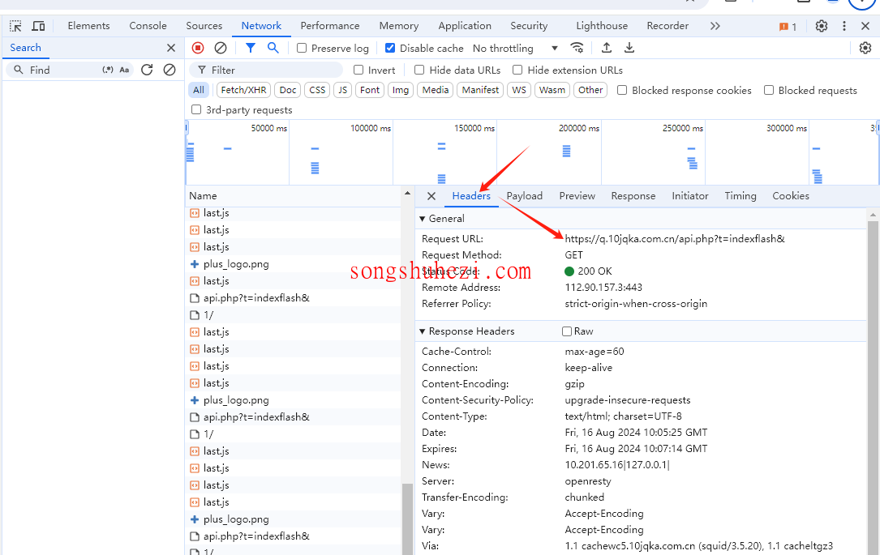The height and width of the screenshot is (555, 880).
Task: Open the Lighthouse tab
Action: (602, 26)
